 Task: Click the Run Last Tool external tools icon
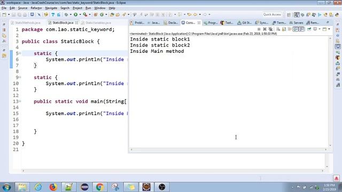pos(85,14)
